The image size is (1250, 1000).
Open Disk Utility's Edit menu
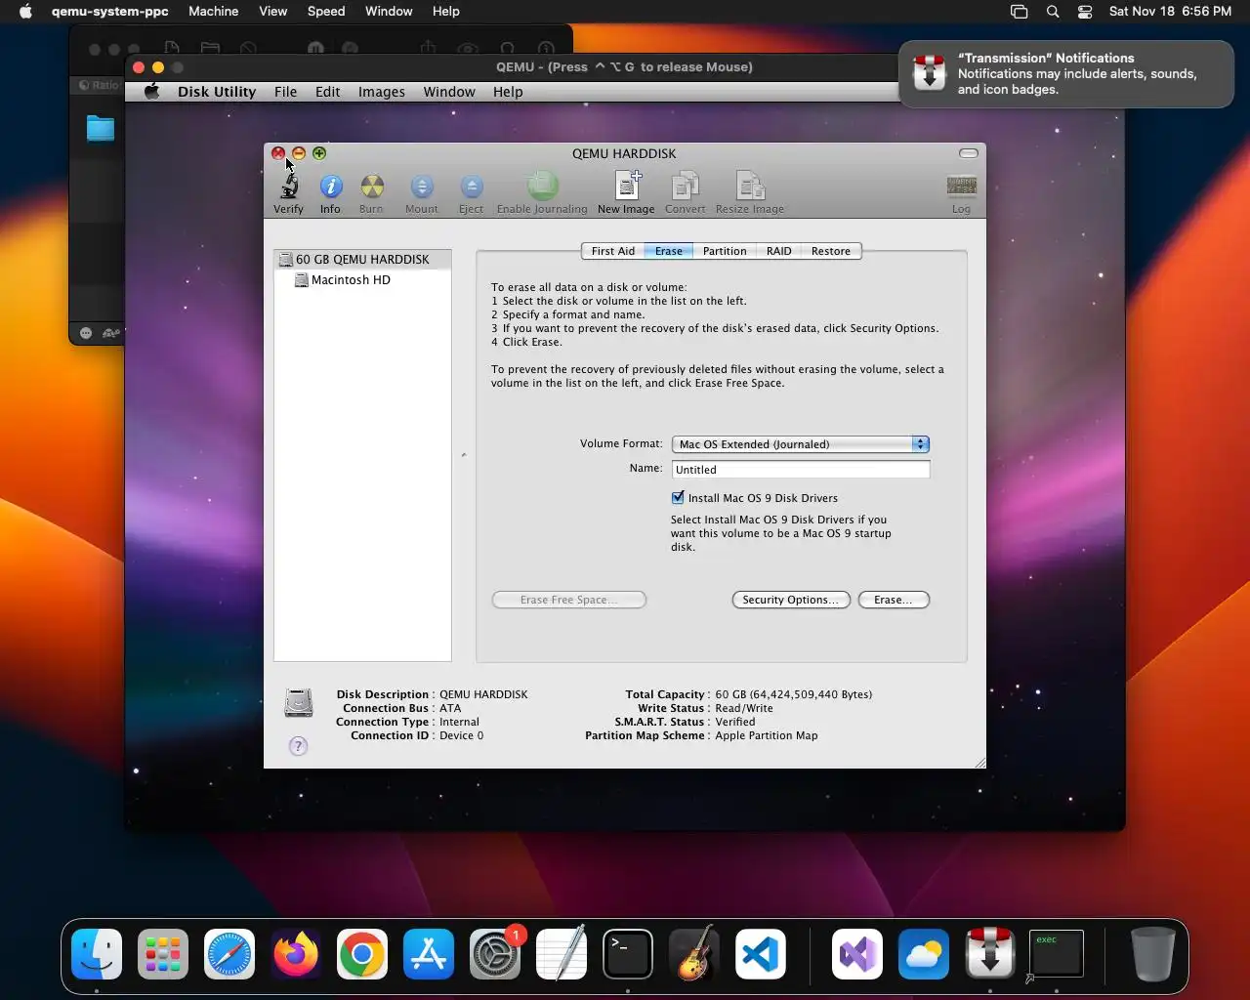point(328,92)
